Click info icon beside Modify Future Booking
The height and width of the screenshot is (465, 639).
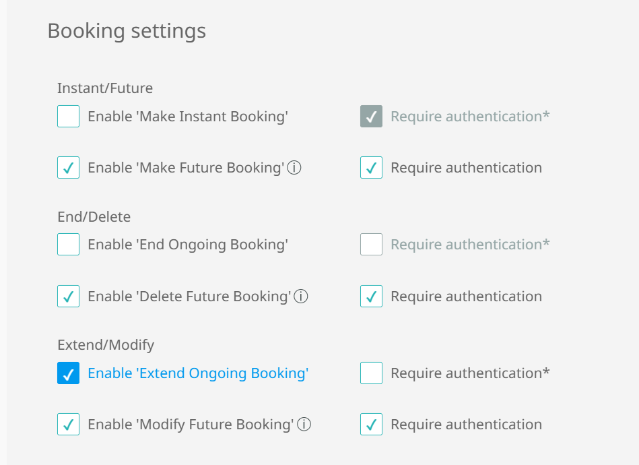click(x=304, y=424)
